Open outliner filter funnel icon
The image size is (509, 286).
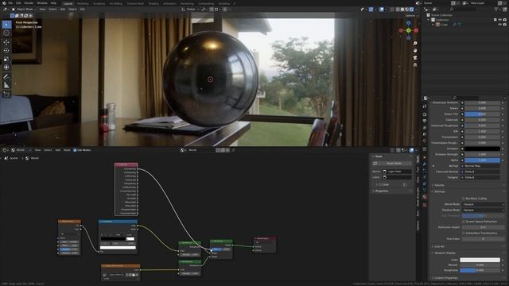pos(497,10)
